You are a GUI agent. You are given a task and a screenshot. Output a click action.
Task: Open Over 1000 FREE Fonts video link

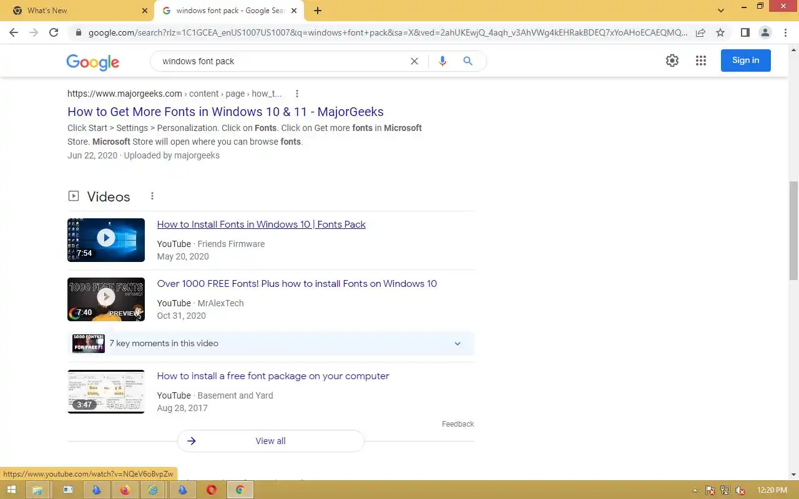[x=297, y=284]
